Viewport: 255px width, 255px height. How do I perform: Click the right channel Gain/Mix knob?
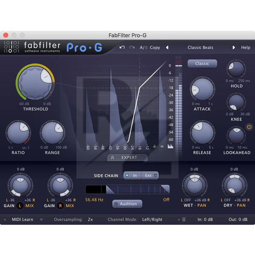coord(60,185)
